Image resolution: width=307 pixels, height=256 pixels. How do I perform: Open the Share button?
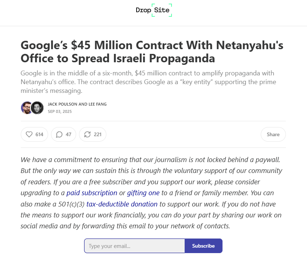tap(273, 134)
